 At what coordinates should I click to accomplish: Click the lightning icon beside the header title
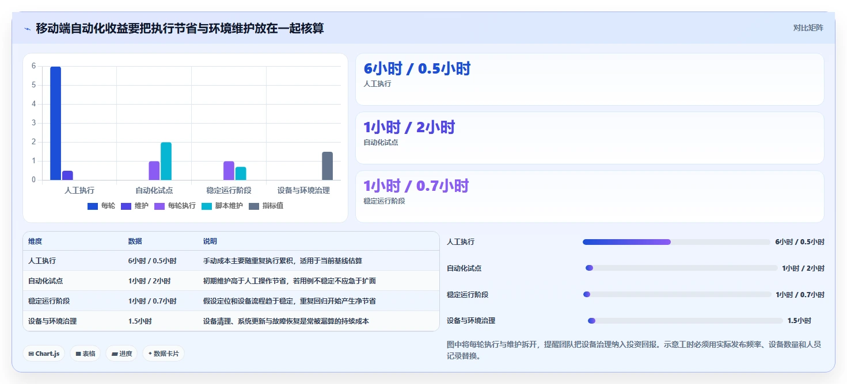click(28, 29)
